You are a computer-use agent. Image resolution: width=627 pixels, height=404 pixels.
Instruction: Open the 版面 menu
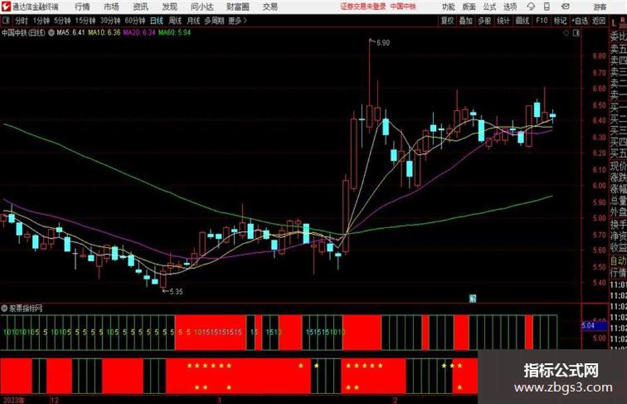click(x=468, y=7)
